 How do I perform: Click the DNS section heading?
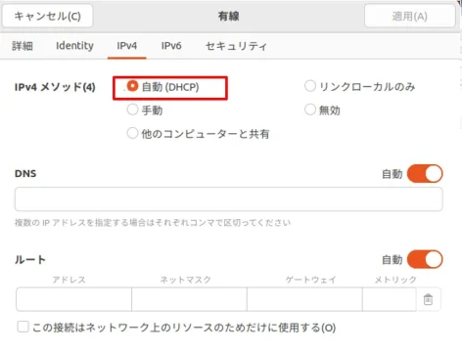(25, 173)
